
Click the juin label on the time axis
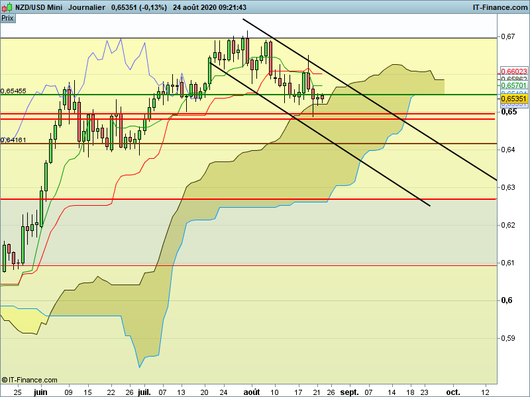[x=40, y=392]
